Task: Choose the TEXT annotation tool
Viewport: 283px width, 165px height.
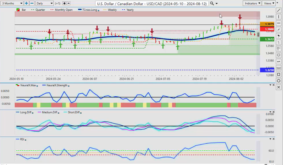Action: tap(279, 68)
